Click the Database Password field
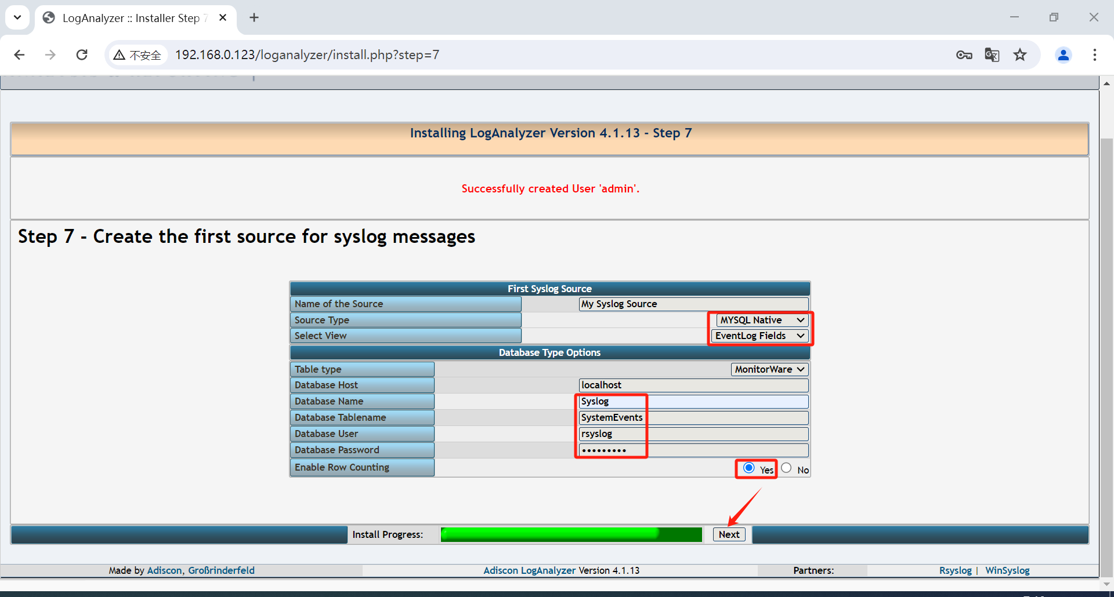This screenshot has height=597, width=1114. click(x=694, y=450)
